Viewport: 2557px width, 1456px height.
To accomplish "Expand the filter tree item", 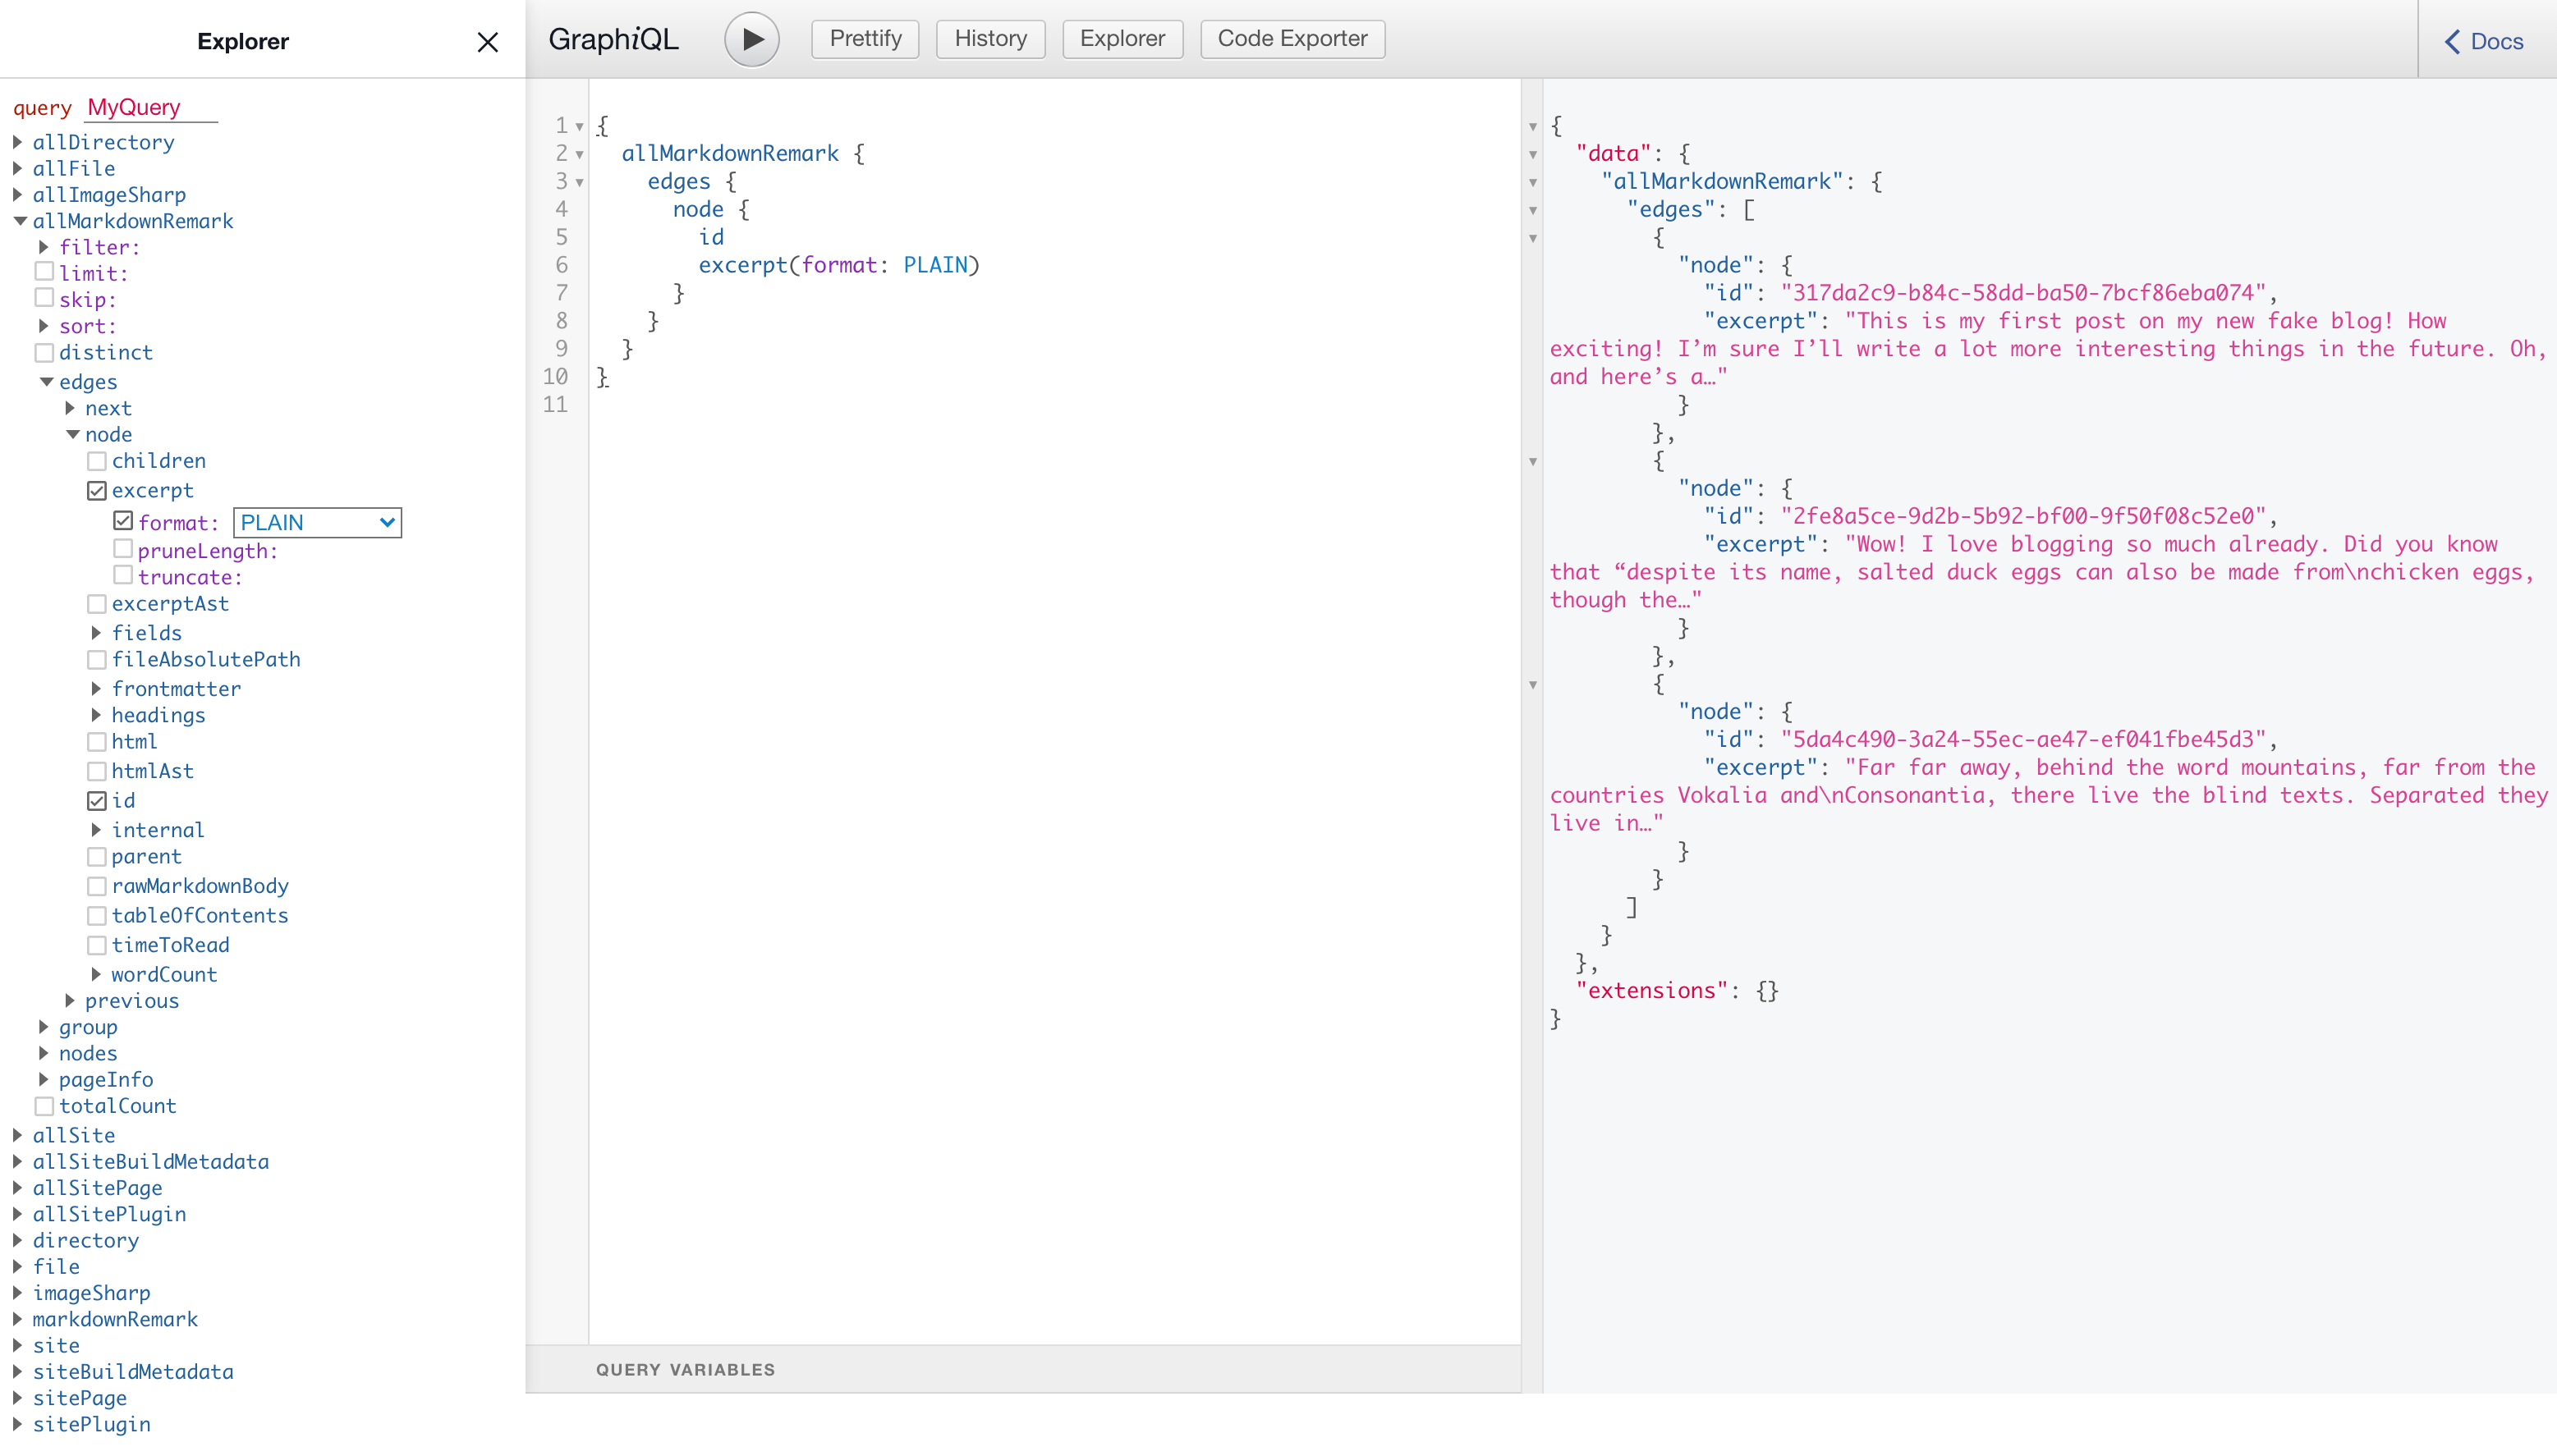I will tap(44, 246).
